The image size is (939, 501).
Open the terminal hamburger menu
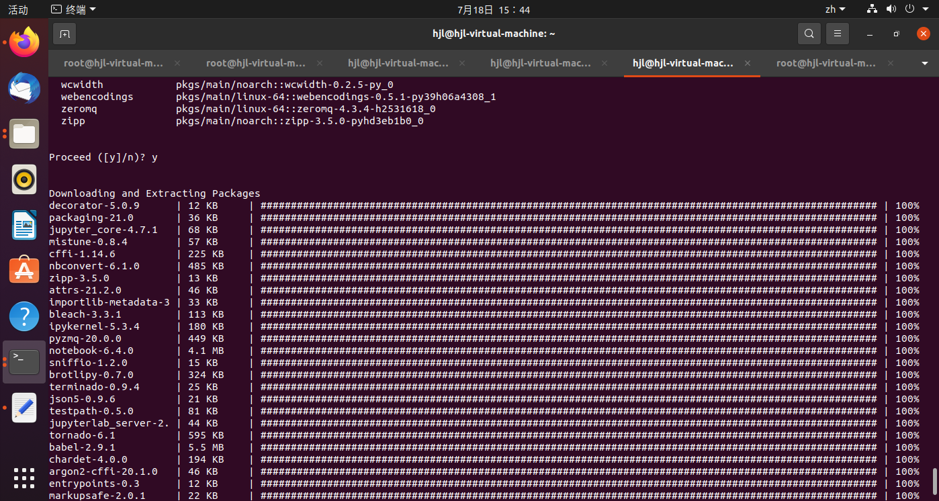837,33
